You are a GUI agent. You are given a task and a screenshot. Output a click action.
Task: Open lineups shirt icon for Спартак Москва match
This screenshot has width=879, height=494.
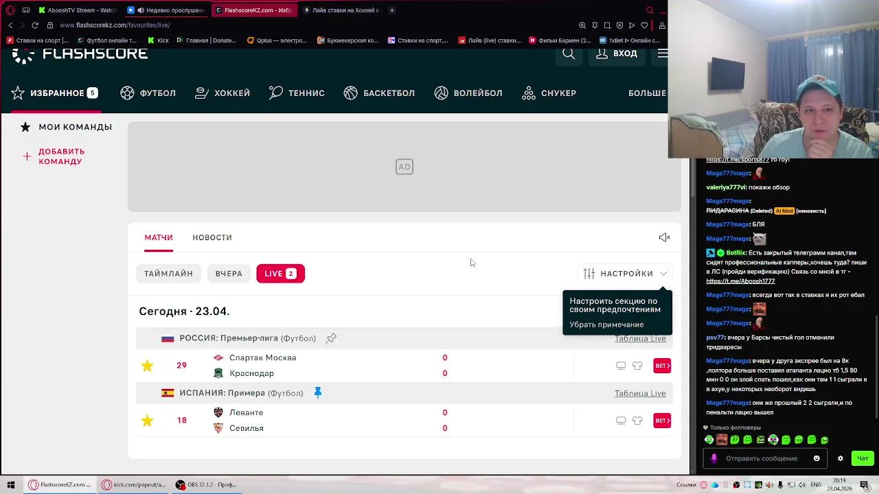point(637,366)
